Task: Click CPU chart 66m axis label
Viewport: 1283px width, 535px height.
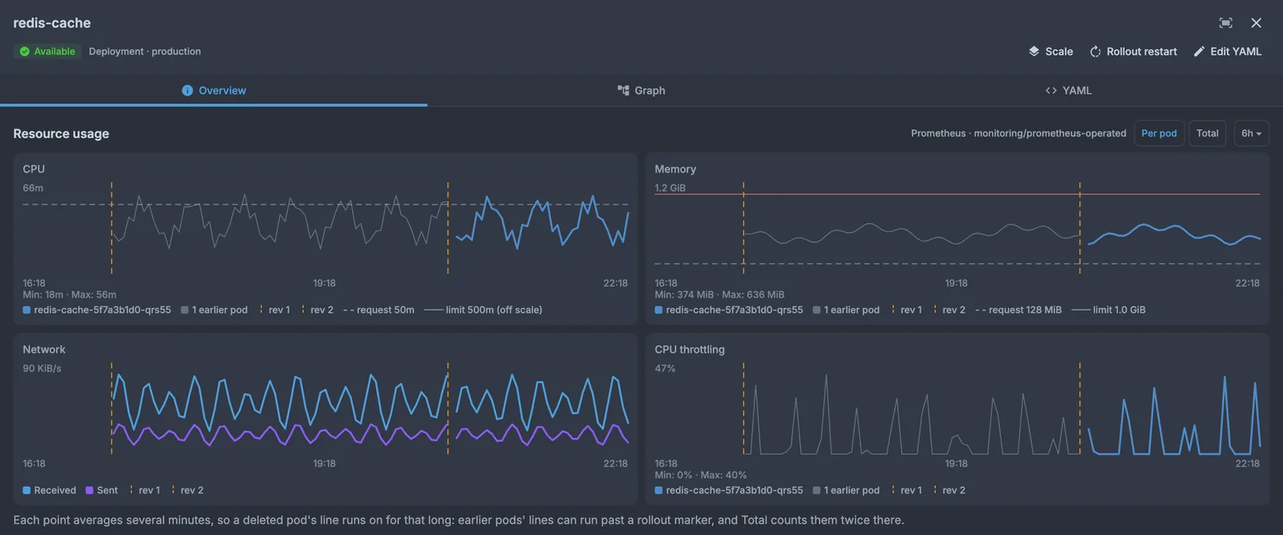Action: [33, 188]
